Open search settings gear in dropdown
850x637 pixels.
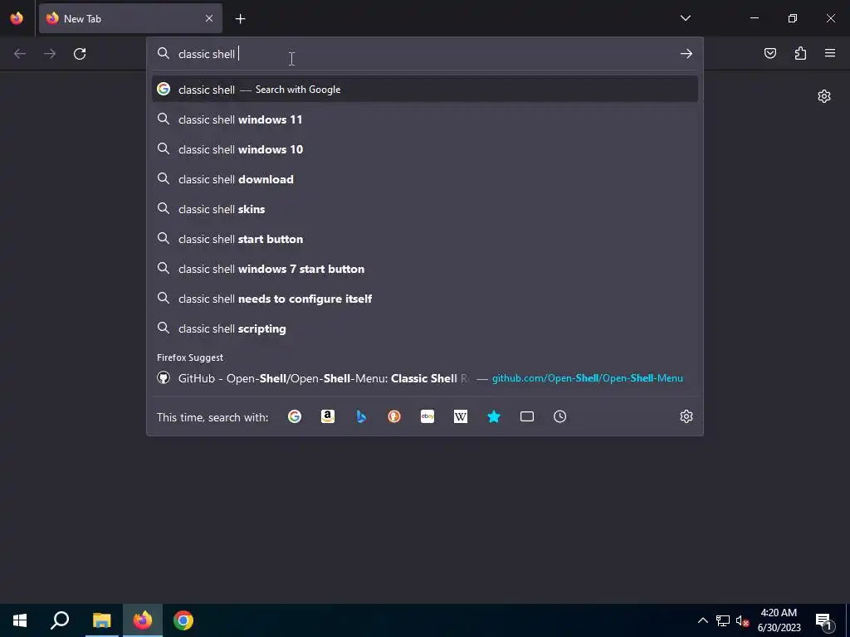point(686,416)
